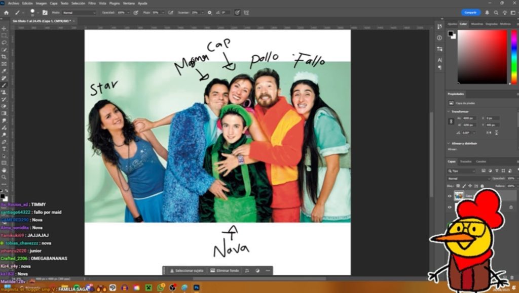Toggle symmetry paint options
Screen dimensions: 519x293
coord(246,13)
